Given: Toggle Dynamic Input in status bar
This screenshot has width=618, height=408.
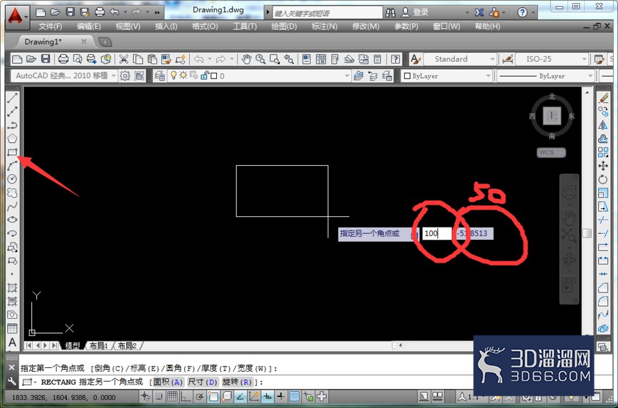Looking at the screenshot, I should click(267, 397).
